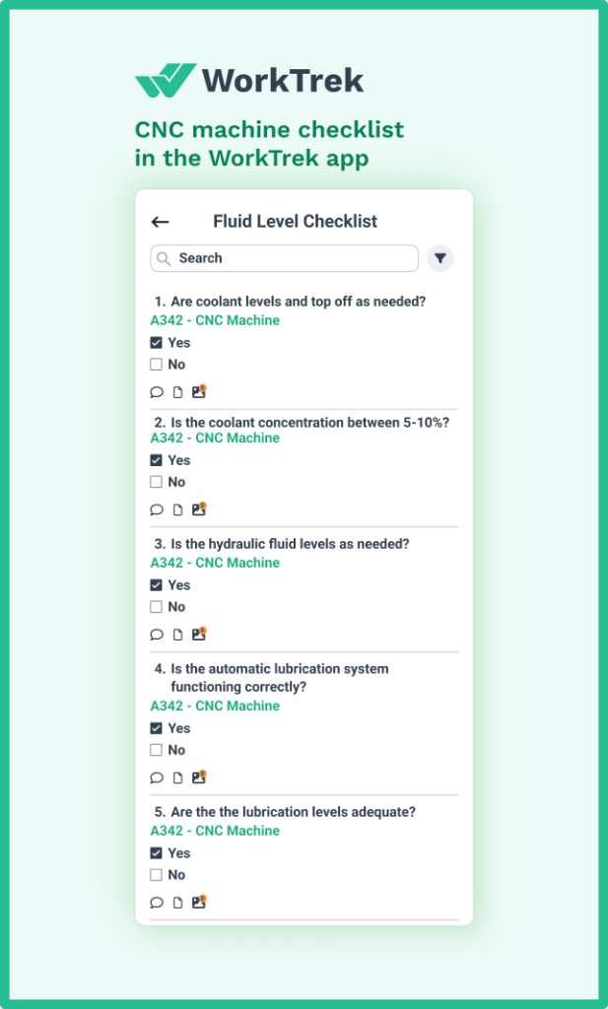Viewport: 608px width, 1009px height.
Task: Open comment icon for question 1
Action: point(157,392)
